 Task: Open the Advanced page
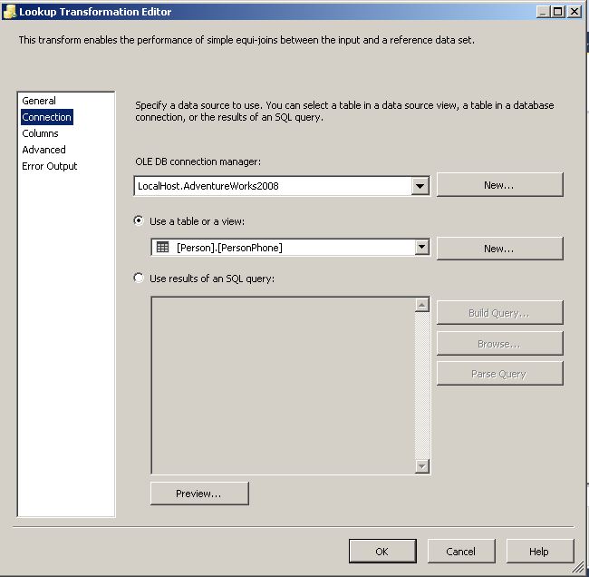(44, 150)
